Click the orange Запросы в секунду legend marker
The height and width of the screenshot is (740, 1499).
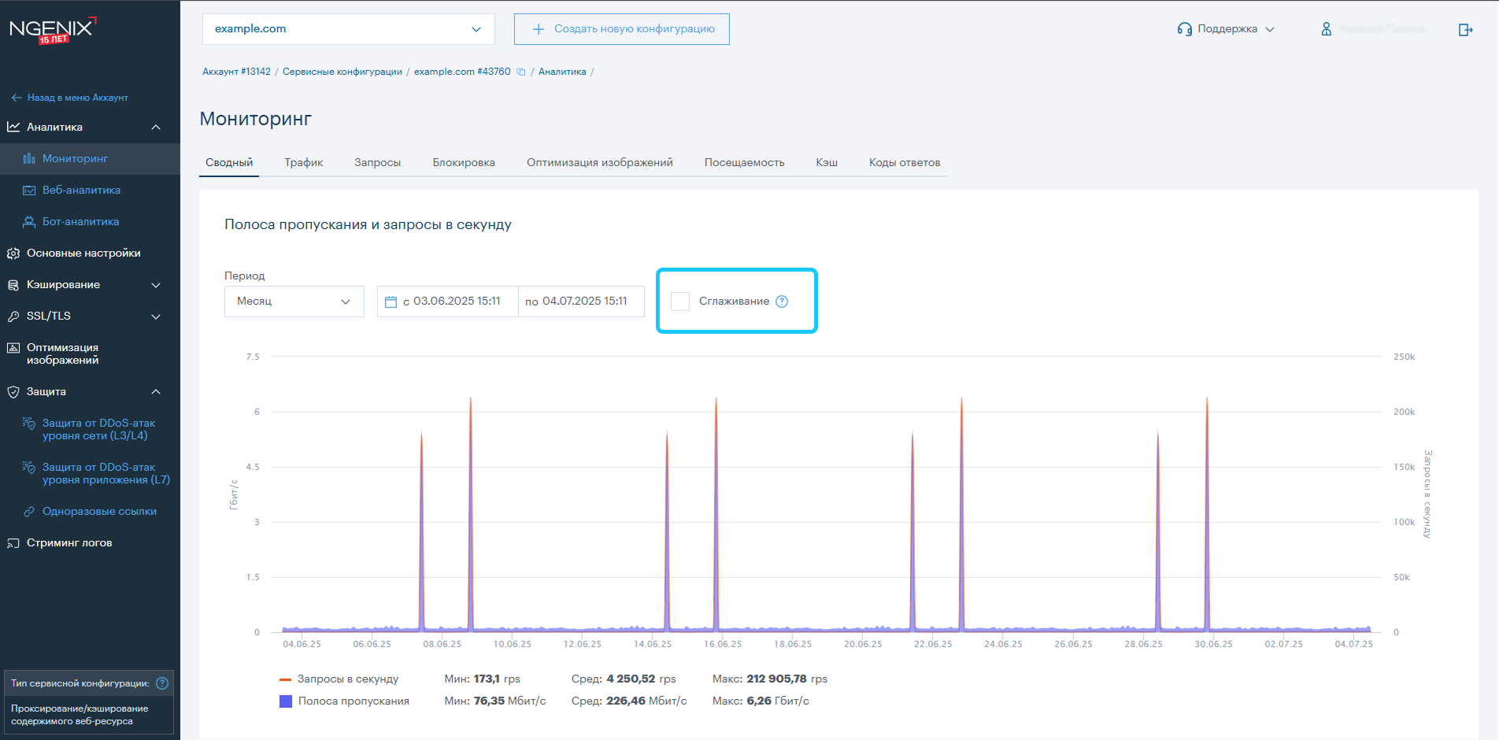coord(286,679)
